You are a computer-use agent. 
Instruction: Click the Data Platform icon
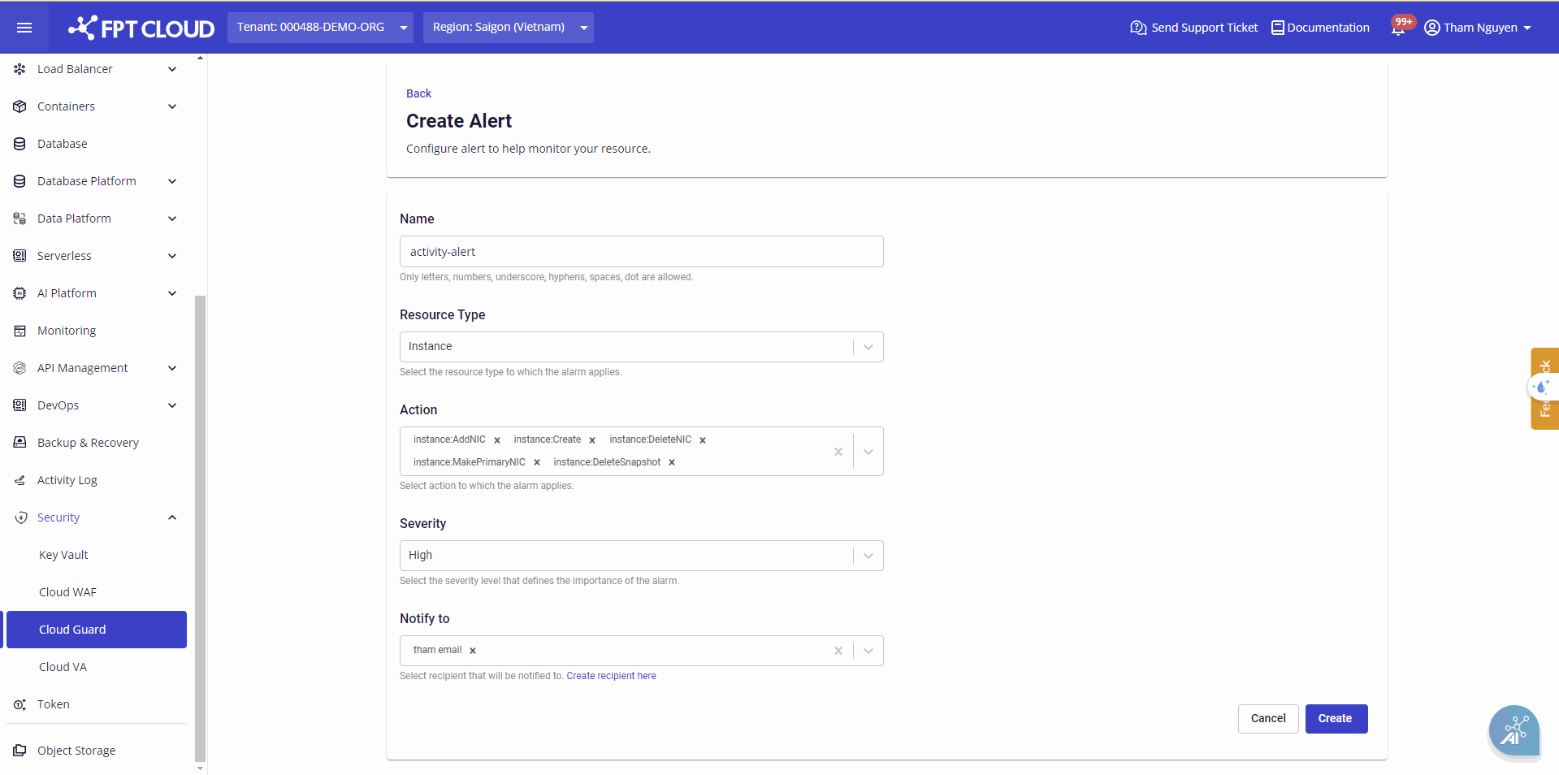(19, 219)
